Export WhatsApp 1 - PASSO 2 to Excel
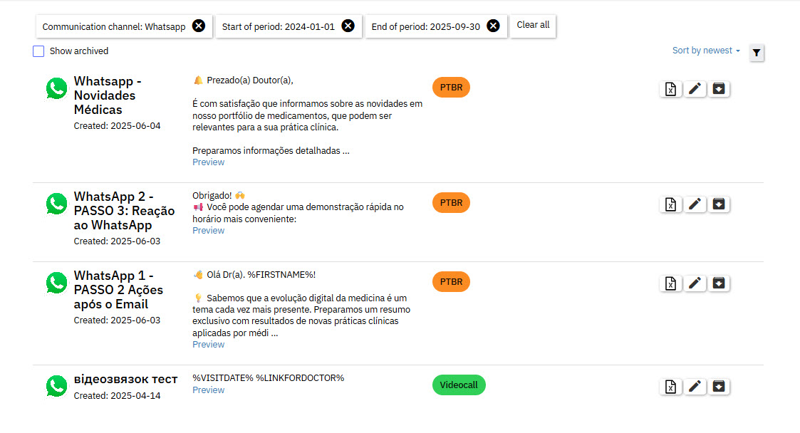Screen dimensions: 800x433 pyautogui.click(x=670, y=283)
